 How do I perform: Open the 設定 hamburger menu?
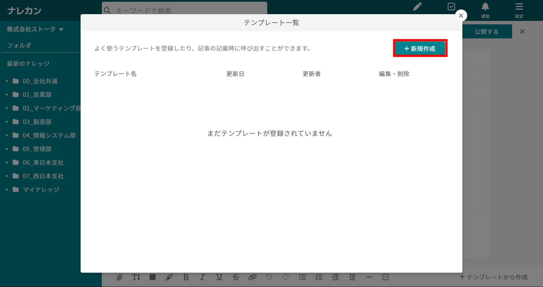pos(519,10)
